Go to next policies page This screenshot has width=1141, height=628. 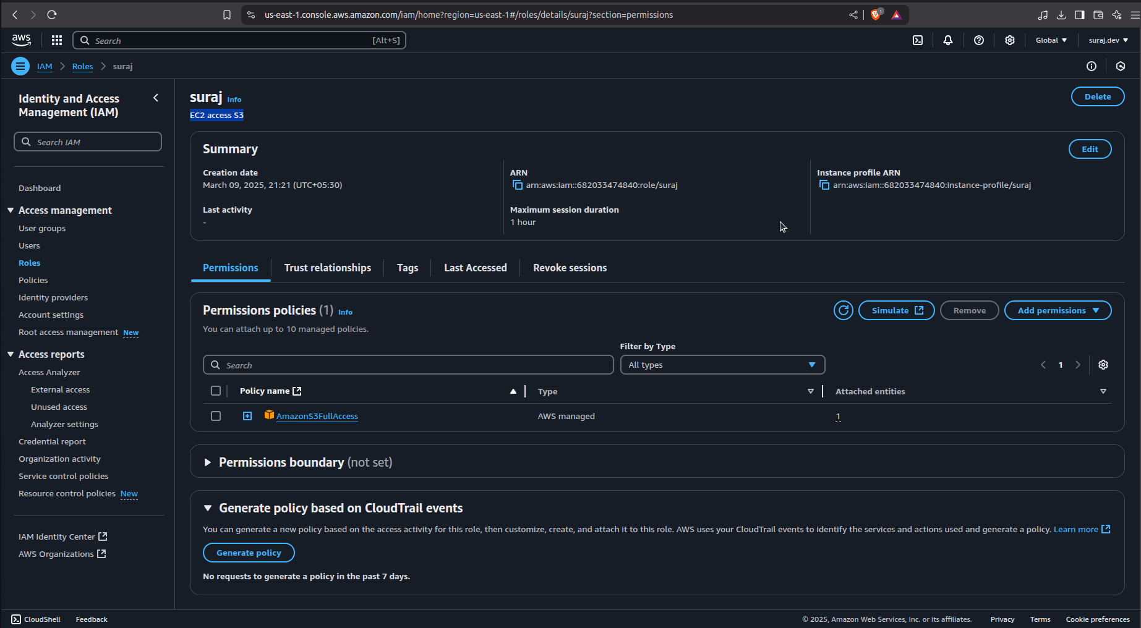point(1078,365)
